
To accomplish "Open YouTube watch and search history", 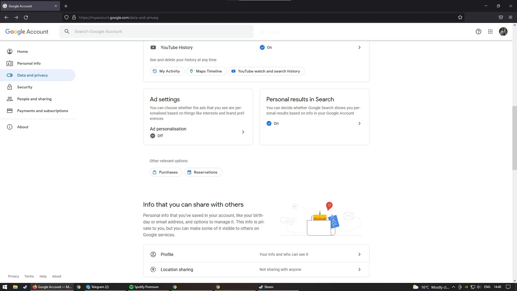I will coord(266,71).
